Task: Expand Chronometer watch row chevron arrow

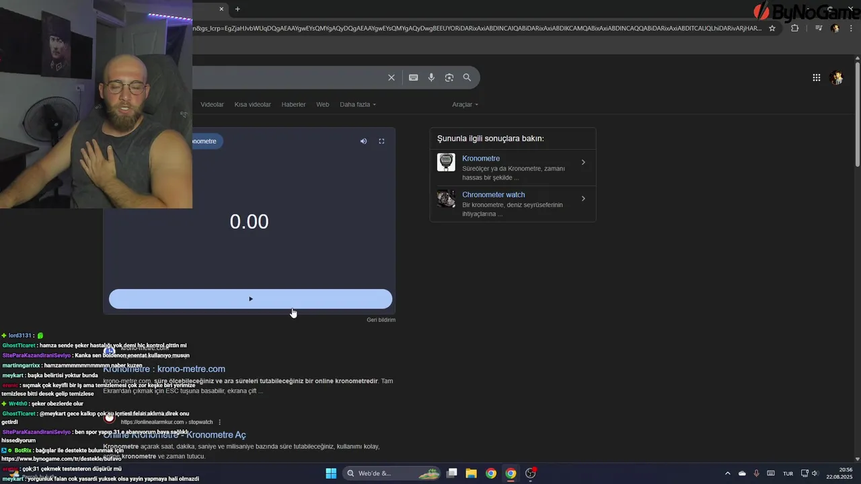Action: click(x=583, y=198)
